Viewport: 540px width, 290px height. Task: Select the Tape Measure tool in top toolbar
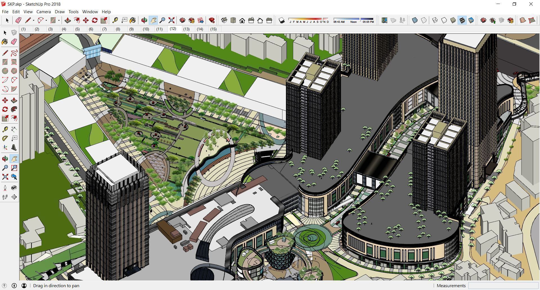click(115, 20)
